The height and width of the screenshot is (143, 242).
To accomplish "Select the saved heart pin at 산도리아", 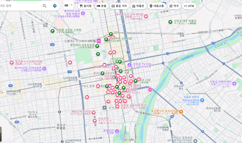I will click(95, 121).
